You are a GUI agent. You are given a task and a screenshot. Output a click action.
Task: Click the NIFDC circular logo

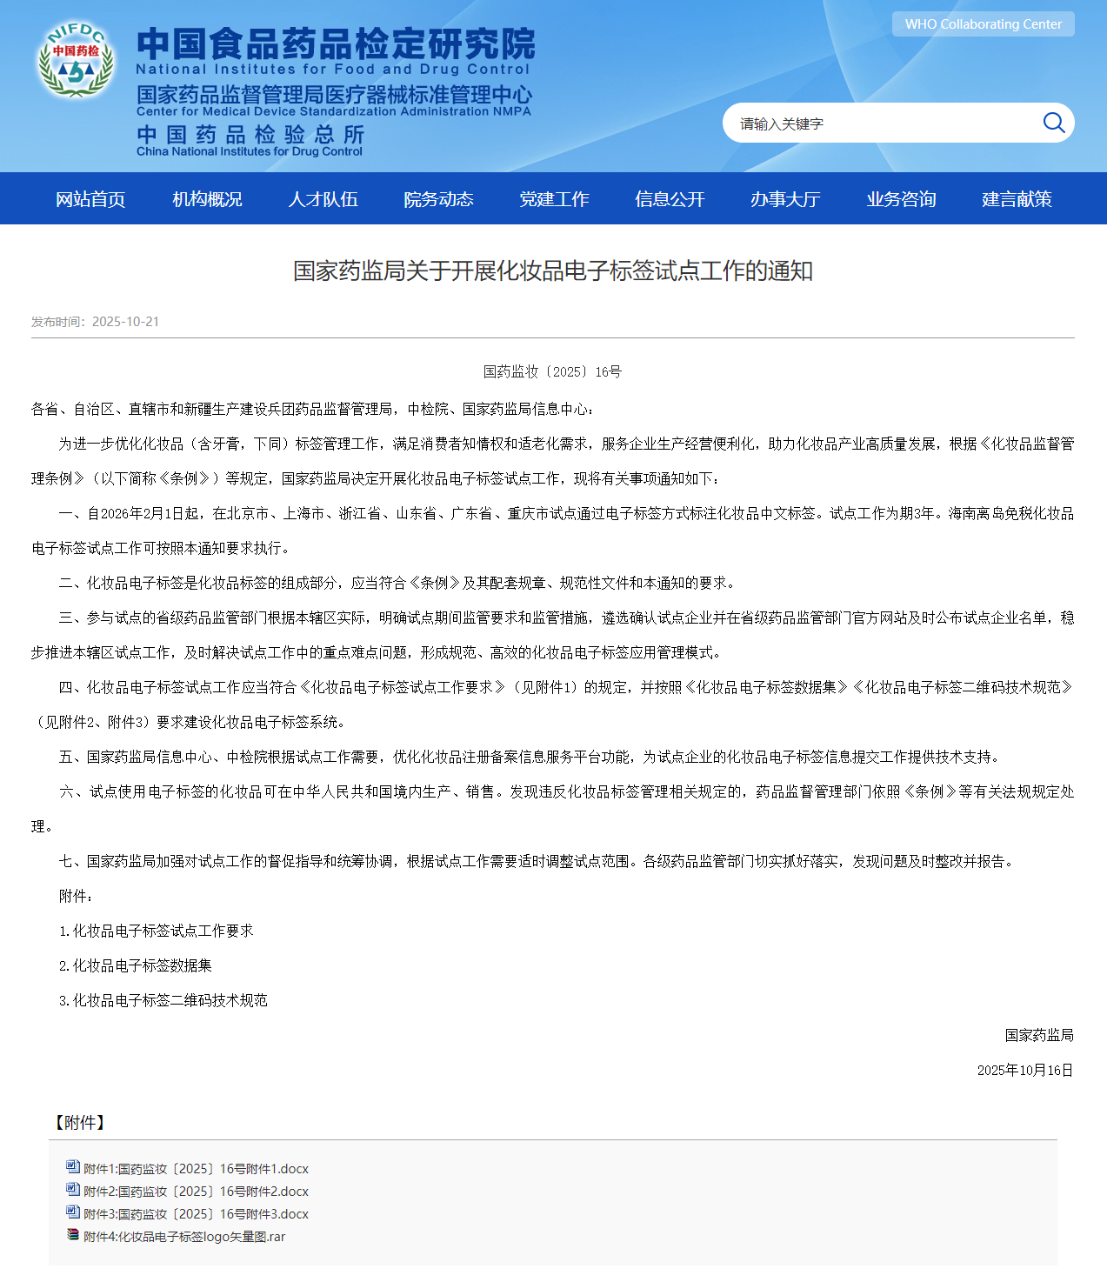coord(76,60)
